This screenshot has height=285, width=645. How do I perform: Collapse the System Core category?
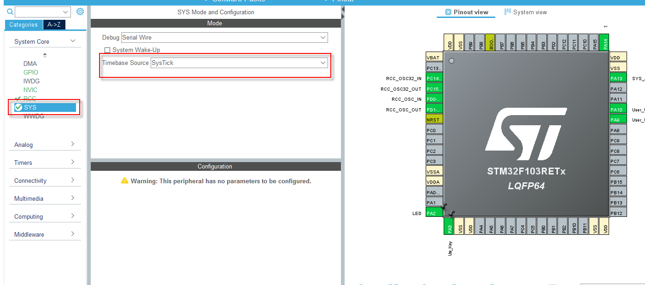73,41
